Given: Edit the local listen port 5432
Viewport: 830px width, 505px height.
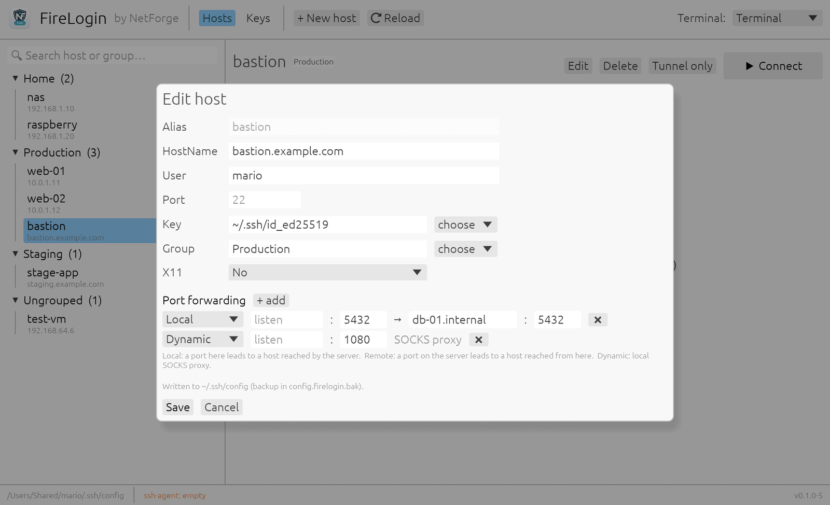Looking at the screenshot, I should (x=363, y=320).
